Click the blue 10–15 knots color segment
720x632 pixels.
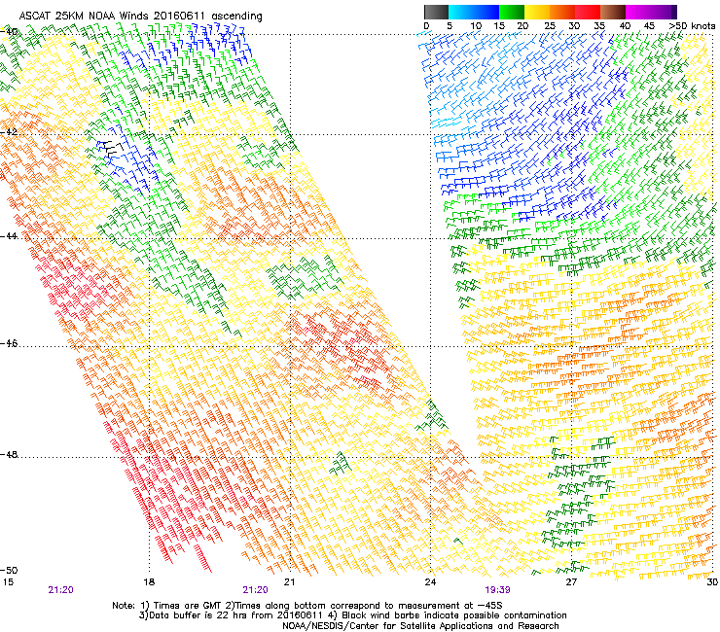pyautogui.click(x=486, y=12)
